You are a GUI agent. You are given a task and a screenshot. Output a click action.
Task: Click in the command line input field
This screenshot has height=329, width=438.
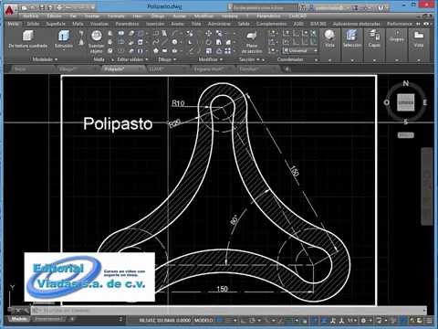[228, 311]
